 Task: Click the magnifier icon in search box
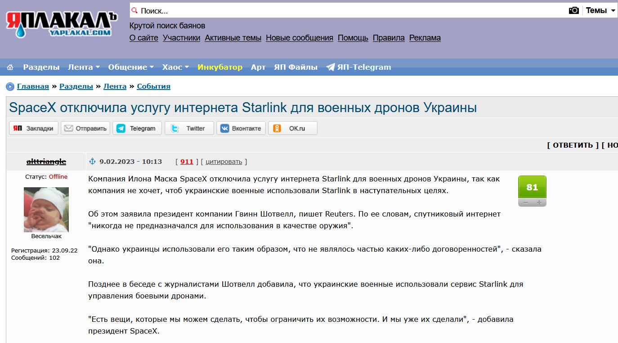click(x=134, y=10)
